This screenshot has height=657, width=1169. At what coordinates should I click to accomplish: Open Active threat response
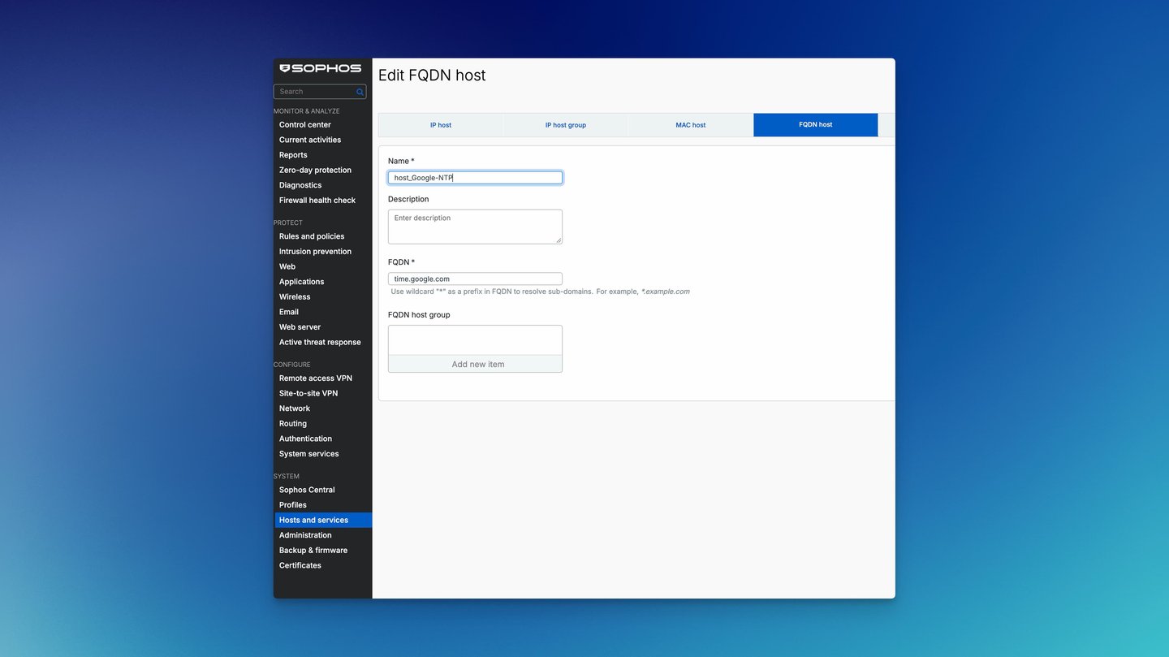click(320, 342)
